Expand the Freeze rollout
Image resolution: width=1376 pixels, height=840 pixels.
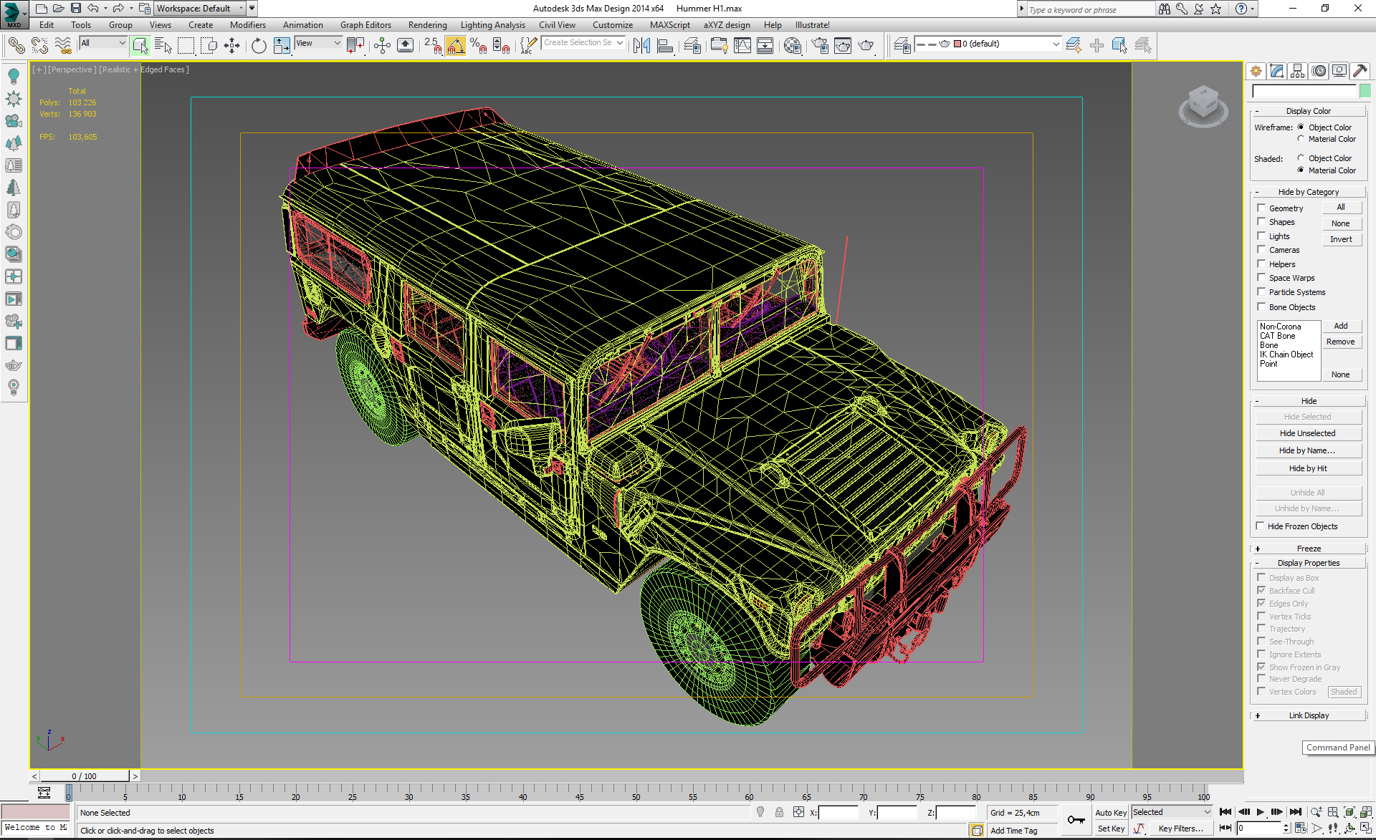[x=1309, y=549]
